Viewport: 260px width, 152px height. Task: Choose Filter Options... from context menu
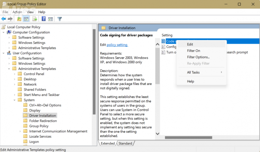201,57
